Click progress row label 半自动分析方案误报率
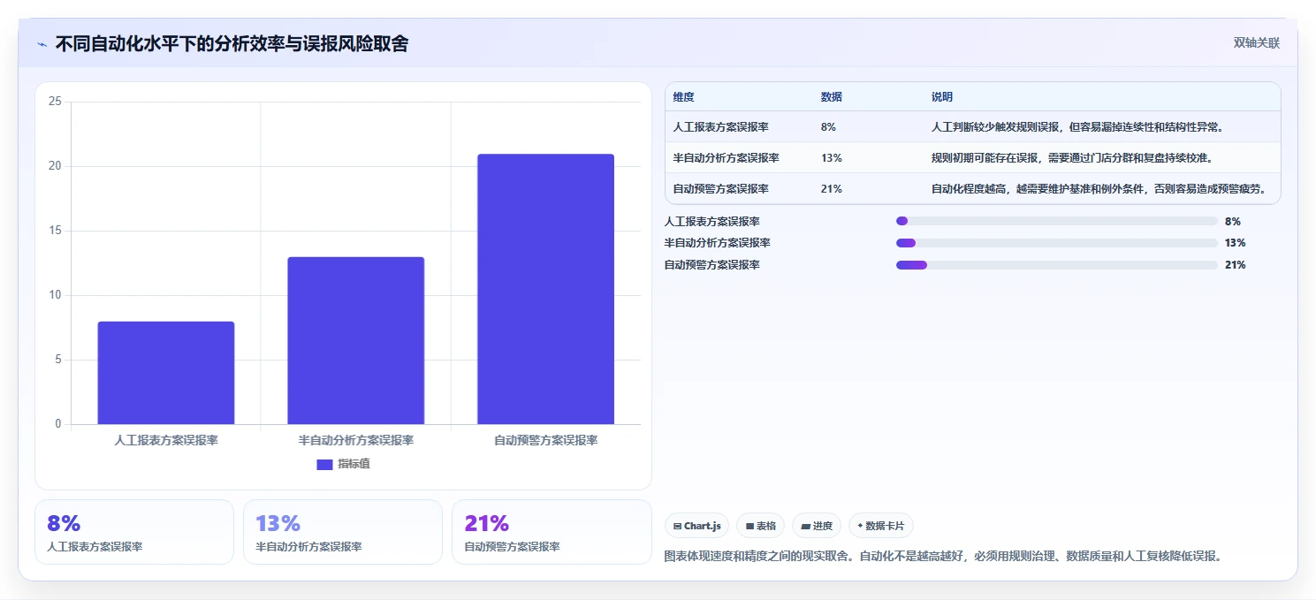Screen dimensions: 1316x600 (718, 243)
